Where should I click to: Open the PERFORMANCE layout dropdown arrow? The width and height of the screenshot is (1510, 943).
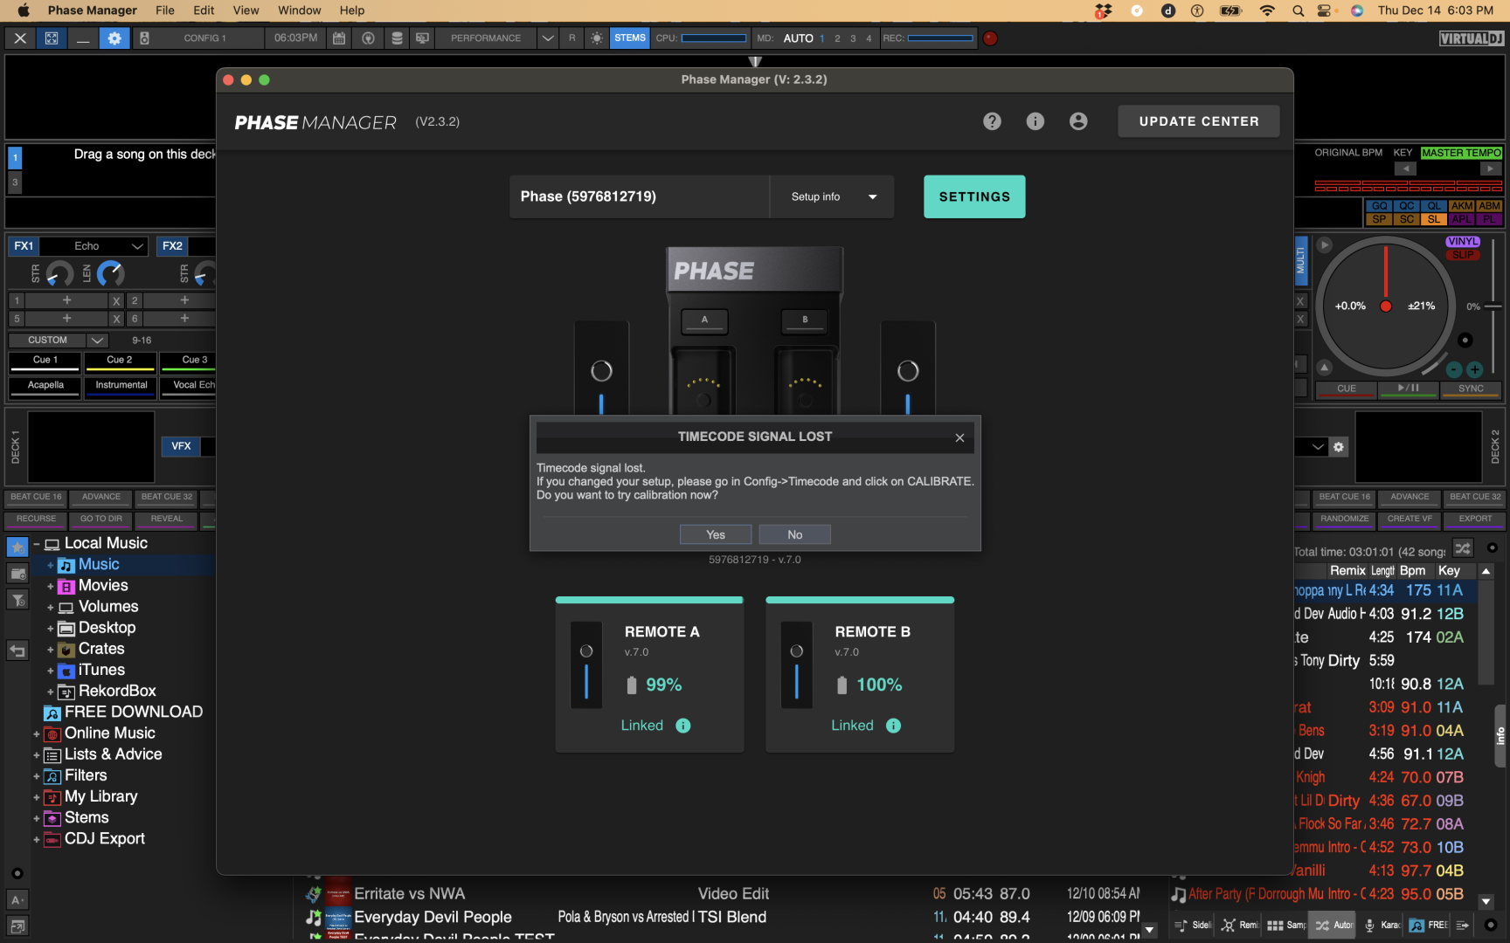tap(547, 38)
